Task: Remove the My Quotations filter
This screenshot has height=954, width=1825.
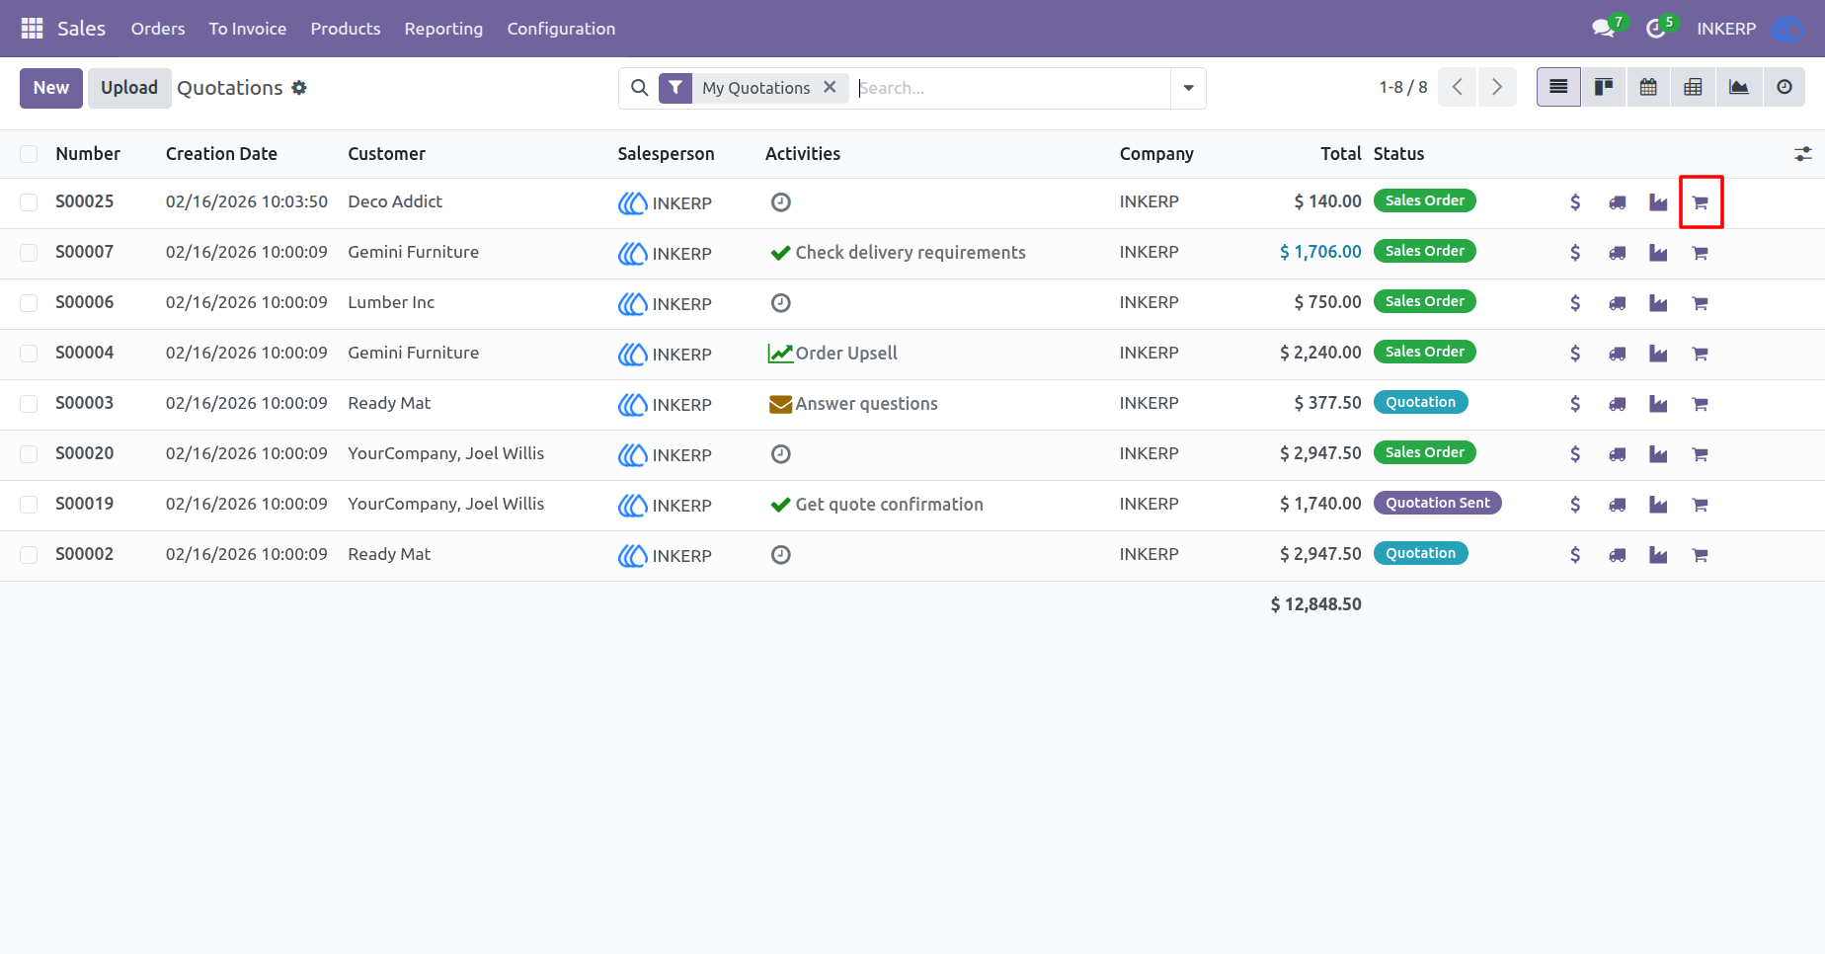Action: pos(830,87)
